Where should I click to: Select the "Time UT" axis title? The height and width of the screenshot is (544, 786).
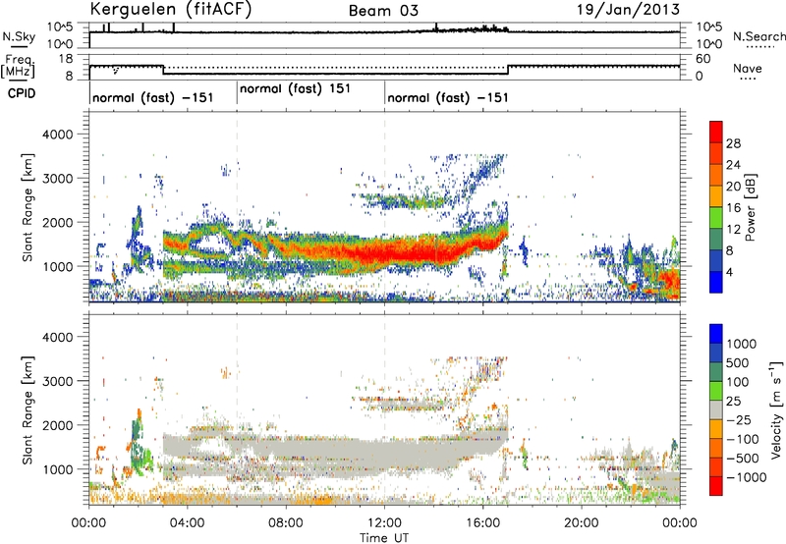(x=384, y=537)
